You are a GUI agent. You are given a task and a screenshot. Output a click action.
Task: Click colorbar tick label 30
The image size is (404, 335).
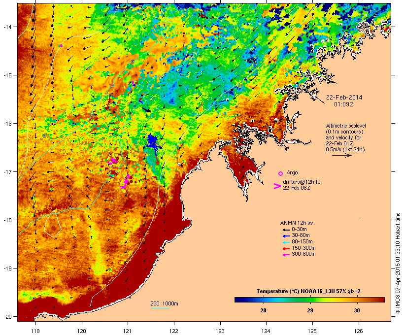pos(357,310)
